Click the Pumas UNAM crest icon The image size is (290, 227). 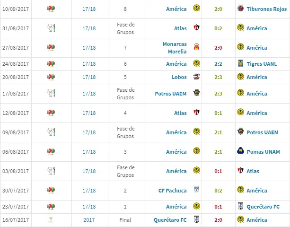coord(240,151)
